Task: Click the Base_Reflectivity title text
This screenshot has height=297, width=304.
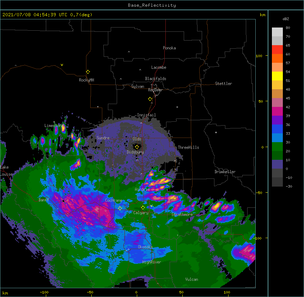Action: pyautogui.click(x=152, y=5)
